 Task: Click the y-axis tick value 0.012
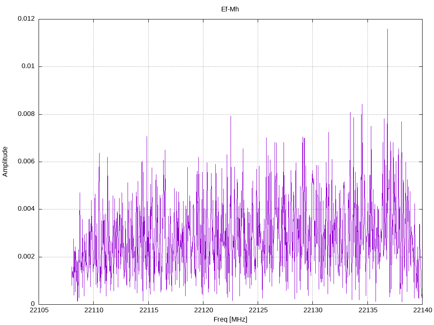(26, 19)
